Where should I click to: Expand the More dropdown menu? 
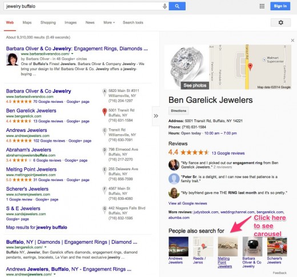[x=109, y=22]
